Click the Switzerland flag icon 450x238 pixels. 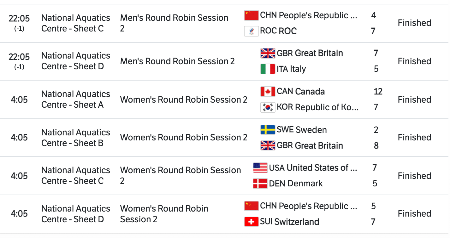click(251, 222)
